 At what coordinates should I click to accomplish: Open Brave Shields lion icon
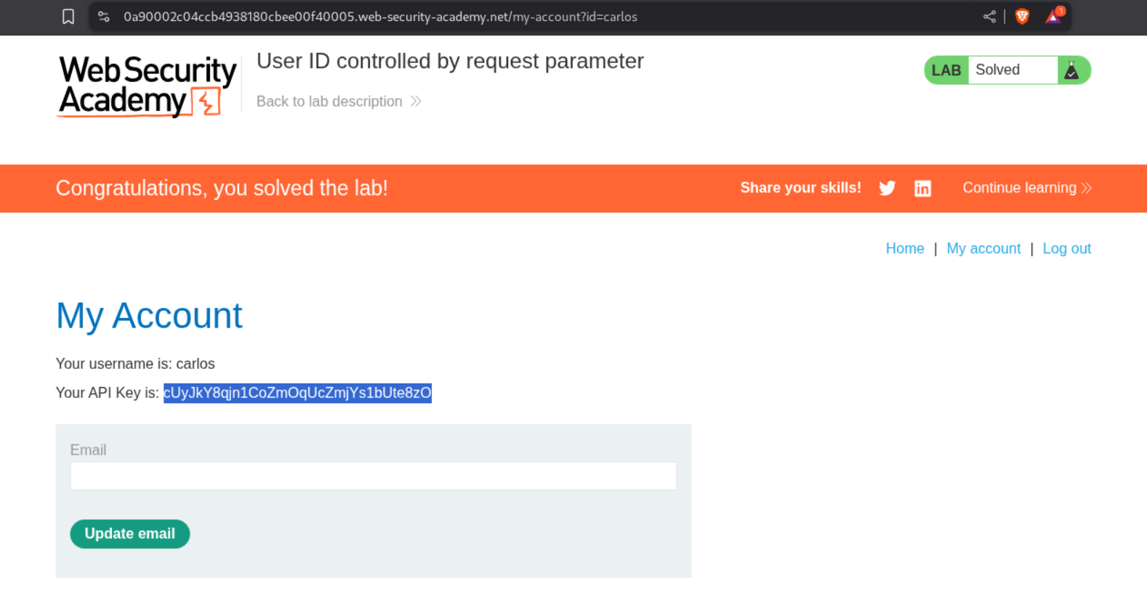point(1022,17)
